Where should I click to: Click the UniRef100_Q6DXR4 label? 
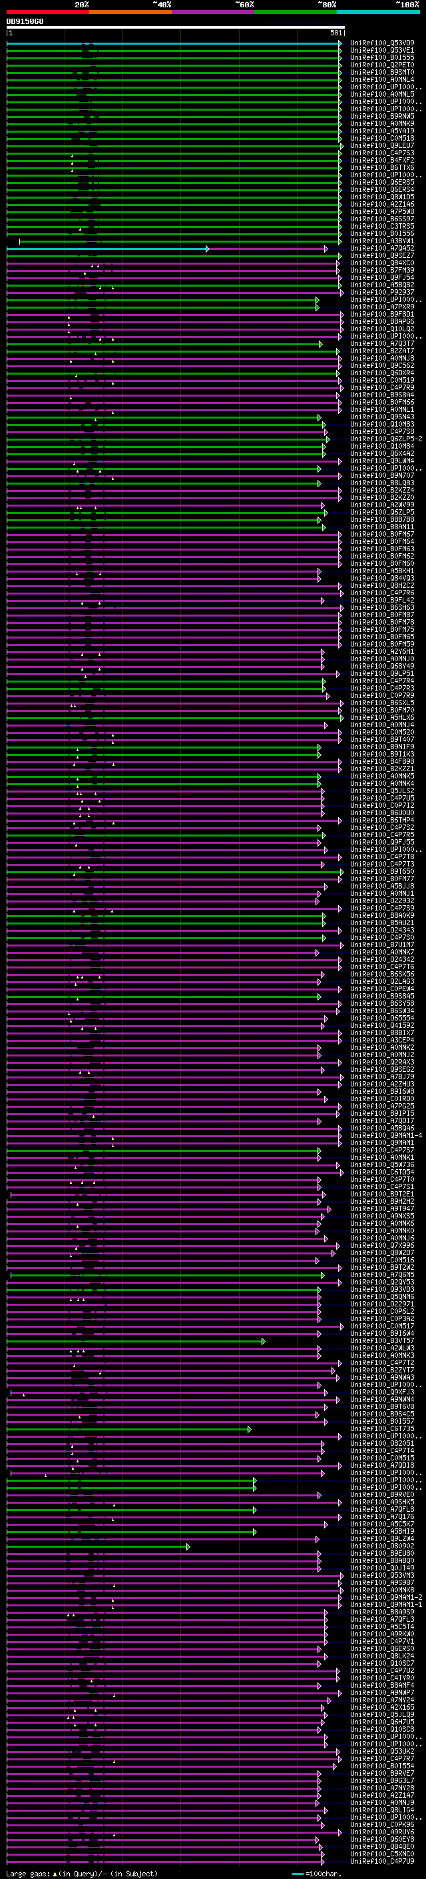click(x=381, y=373)
